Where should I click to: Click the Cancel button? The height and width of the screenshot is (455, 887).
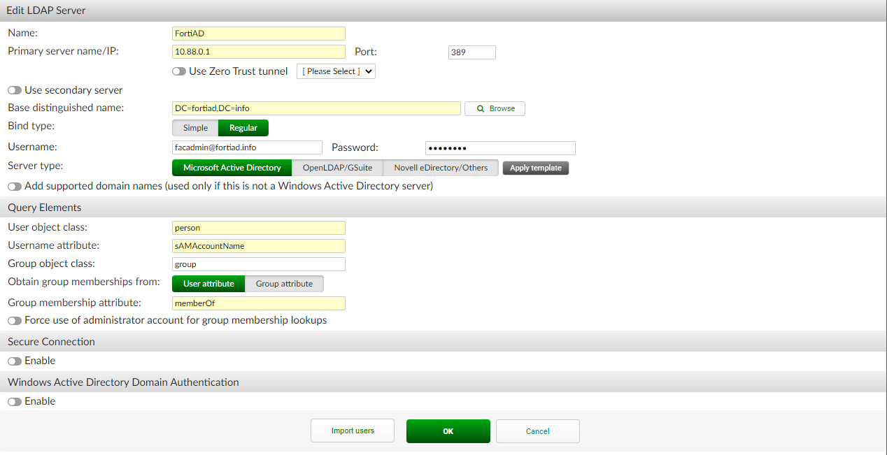(538, 431)
